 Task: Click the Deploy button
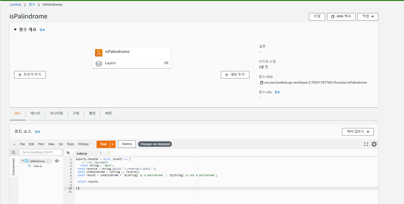pyautogui.click(x=127, y=144)
